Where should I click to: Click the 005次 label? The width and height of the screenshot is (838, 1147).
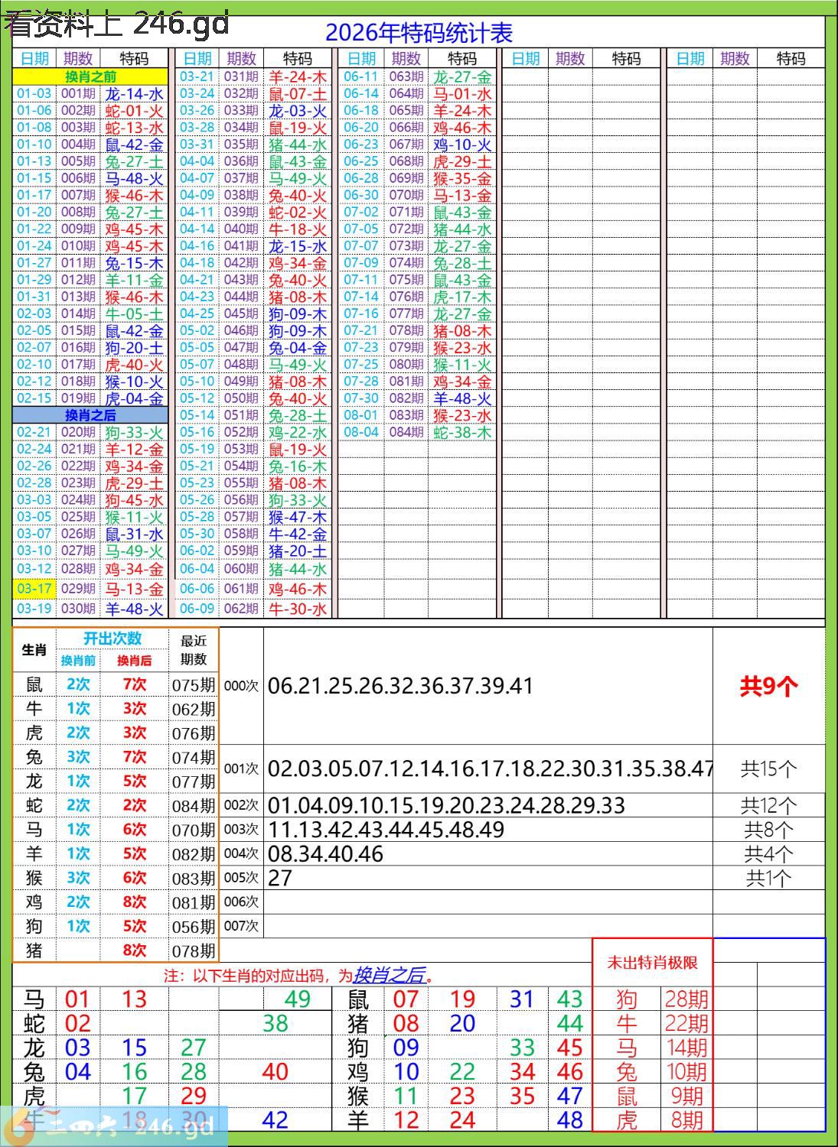point(241,878)
